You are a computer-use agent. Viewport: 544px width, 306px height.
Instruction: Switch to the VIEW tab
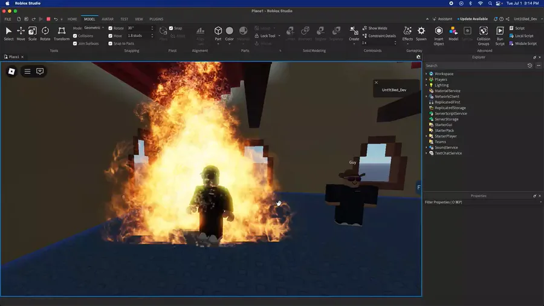(139, 19)
